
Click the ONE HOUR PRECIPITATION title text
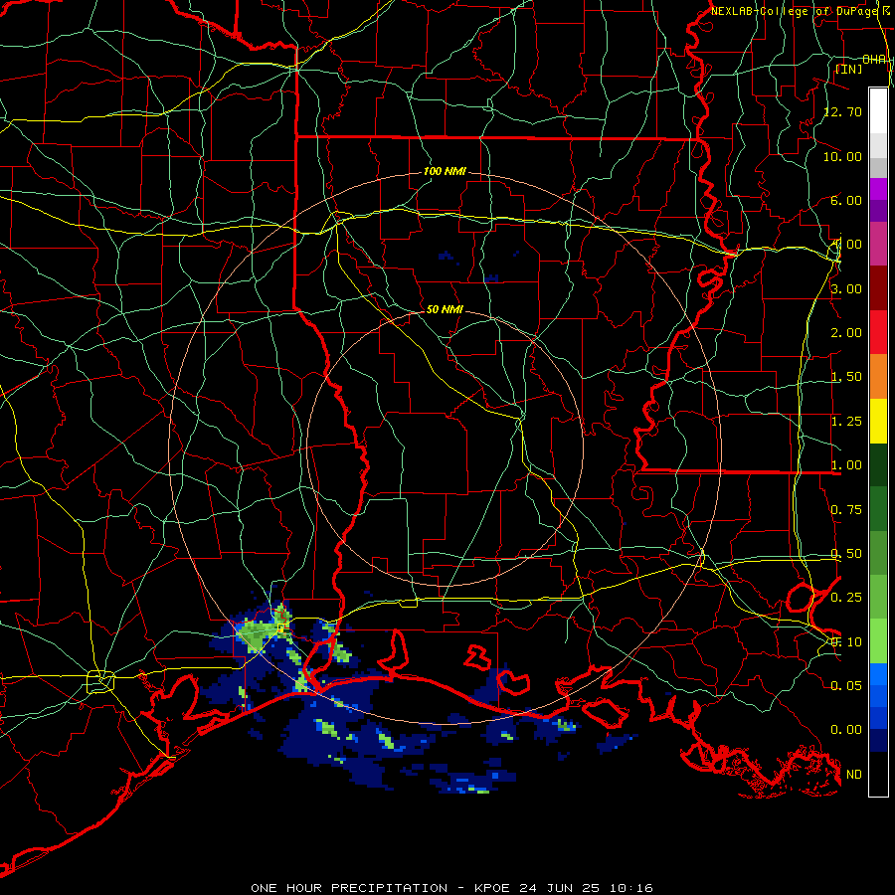pyautogui.click(x=349, y=888)
